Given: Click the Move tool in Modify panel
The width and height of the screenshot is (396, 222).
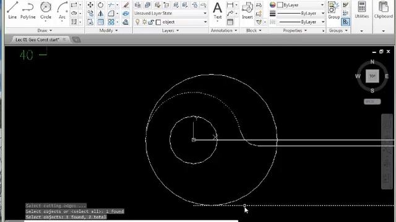Looking at the screenshot, I should [90, 5].
